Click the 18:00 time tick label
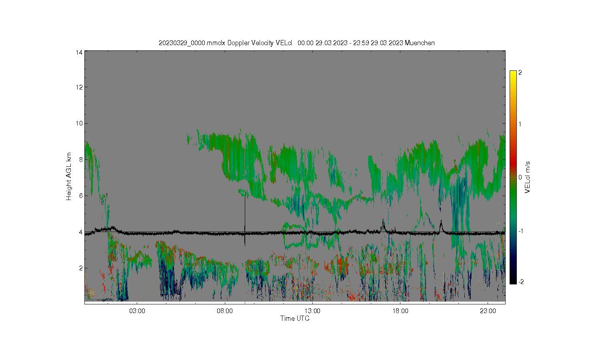 point(400,311)
